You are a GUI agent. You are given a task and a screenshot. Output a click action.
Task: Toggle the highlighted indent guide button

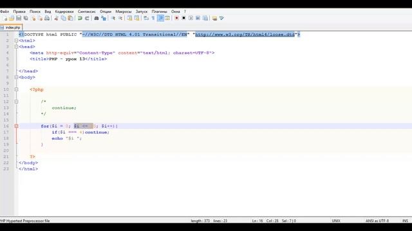[x=160, y=18]
